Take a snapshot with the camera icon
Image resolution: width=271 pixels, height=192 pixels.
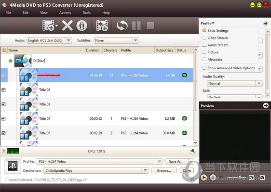262,178
